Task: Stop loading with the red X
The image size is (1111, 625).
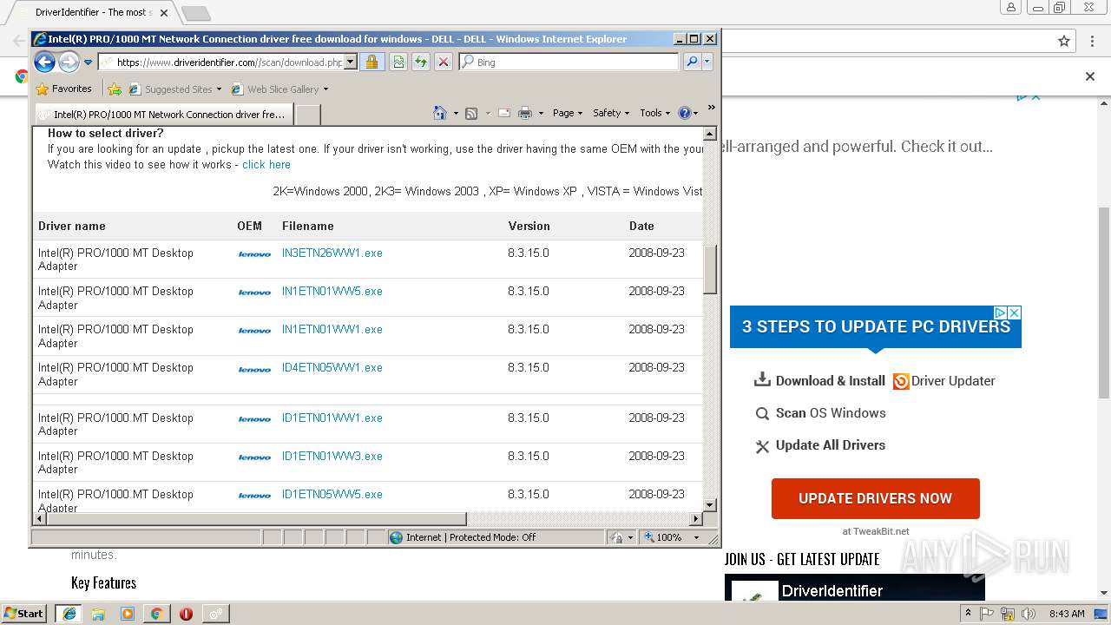Action: 443,62
